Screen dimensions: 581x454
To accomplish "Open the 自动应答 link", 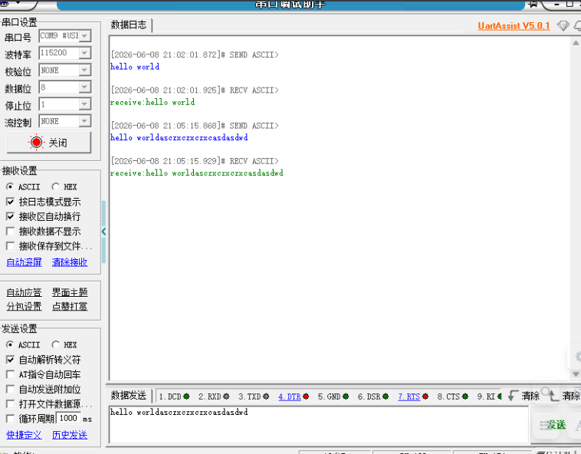I will (24, 292).
